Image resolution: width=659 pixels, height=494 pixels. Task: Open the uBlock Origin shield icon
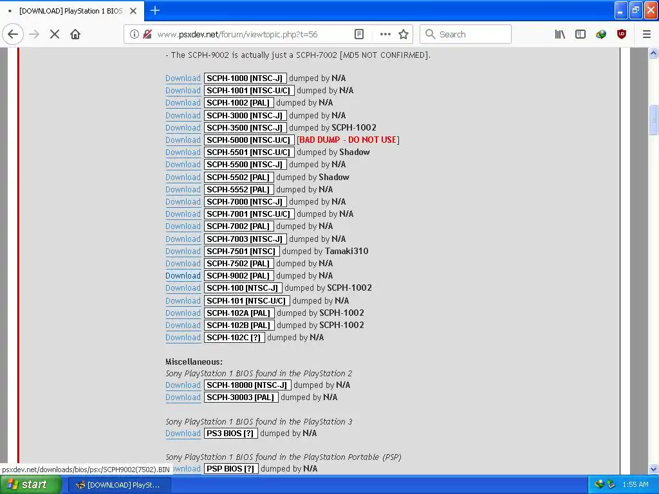(x=622, y=34)
